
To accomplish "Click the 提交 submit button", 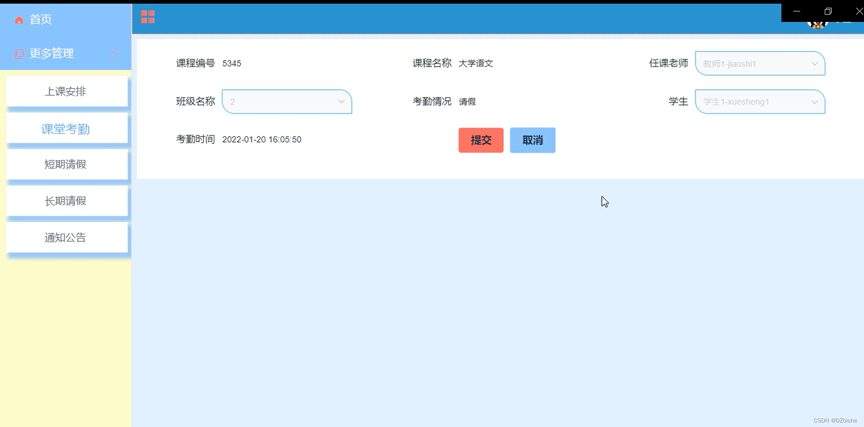I will [x=480, y=140].
